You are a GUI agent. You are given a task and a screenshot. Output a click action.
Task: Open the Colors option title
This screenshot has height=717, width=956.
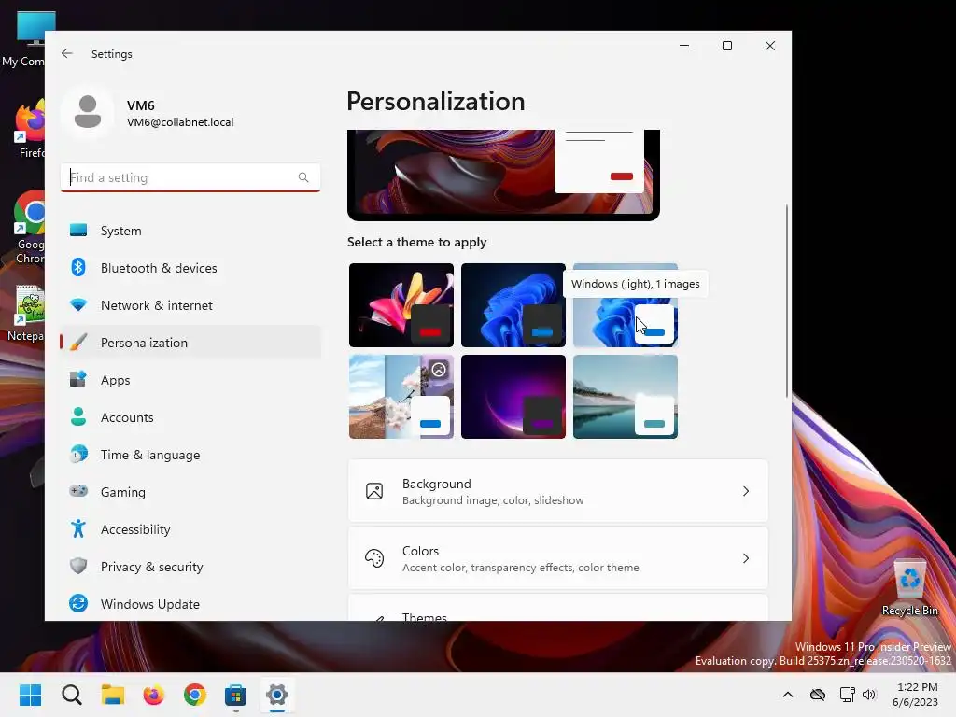420,551
